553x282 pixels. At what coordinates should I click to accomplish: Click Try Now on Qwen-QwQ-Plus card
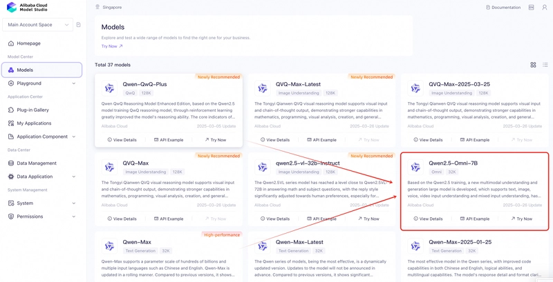[x=215, y=140]
